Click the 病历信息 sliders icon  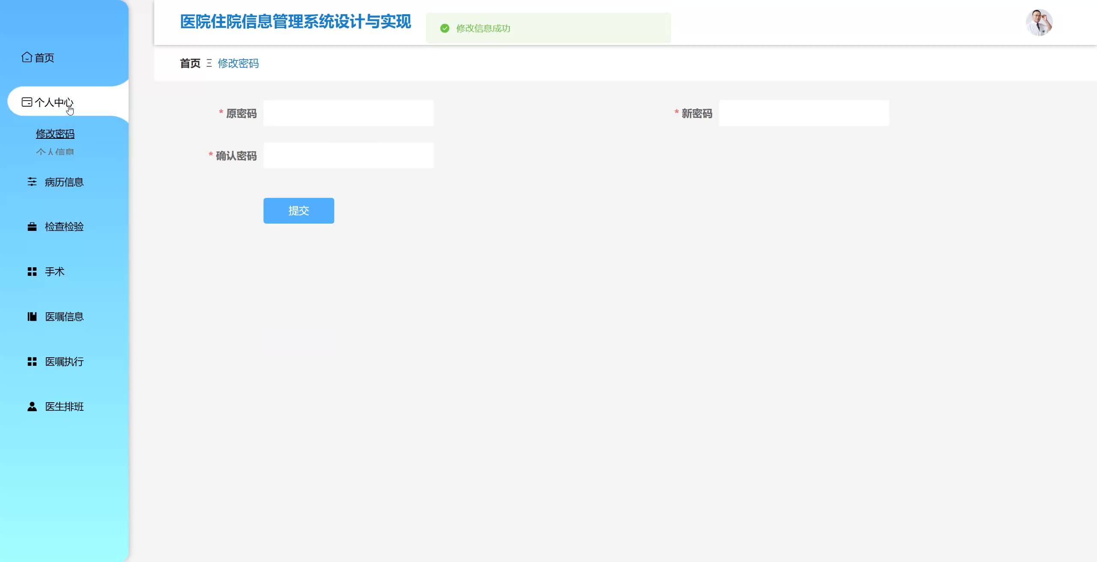(x=32, y=182)
